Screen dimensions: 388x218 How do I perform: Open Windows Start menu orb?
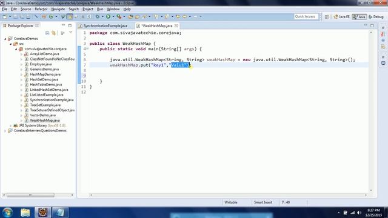pyautogui.click(x=7, y=213)
